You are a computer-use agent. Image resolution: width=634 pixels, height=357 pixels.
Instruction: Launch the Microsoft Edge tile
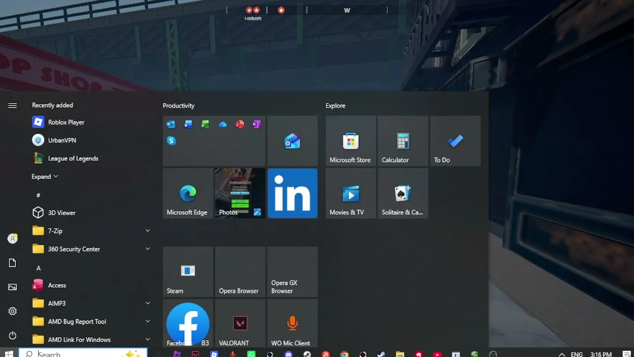tap(188, 193)
